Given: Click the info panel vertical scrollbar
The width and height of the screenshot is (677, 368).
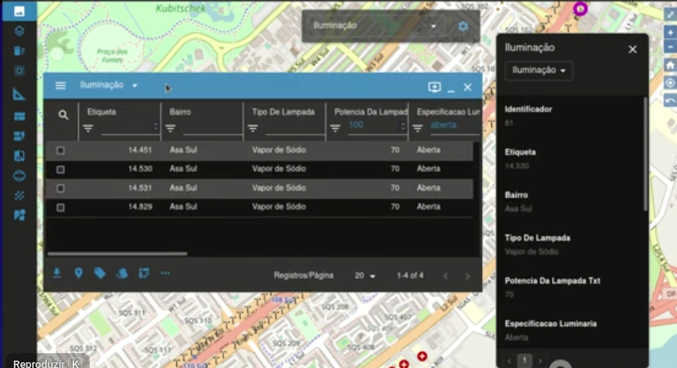Looking at the screenshot, I should 646,154.
